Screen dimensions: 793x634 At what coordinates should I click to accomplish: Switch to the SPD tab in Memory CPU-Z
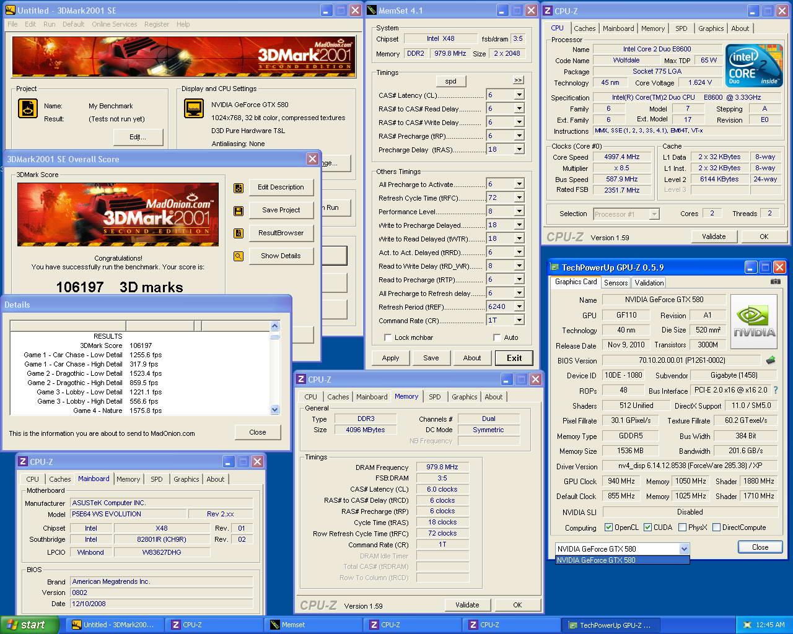point(435,397)
